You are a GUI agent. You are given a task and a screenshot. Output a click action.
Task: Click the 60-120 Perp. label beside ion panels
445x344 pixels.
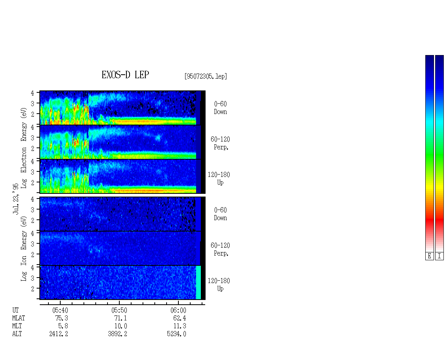(220, 249)
